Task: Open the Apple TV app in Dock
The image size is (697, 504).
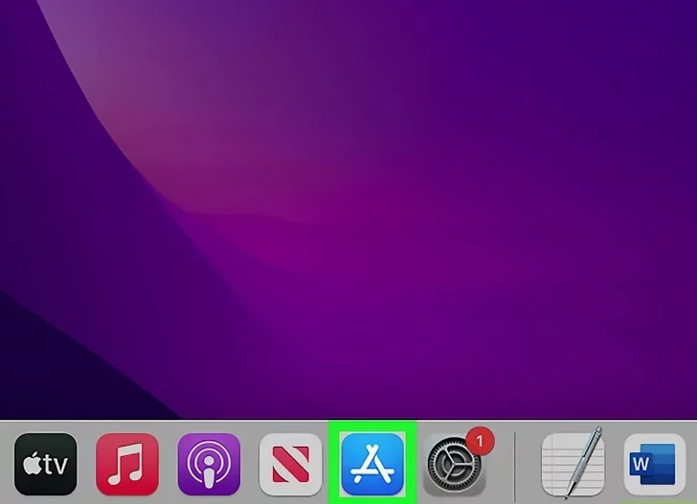Action: 45,464
